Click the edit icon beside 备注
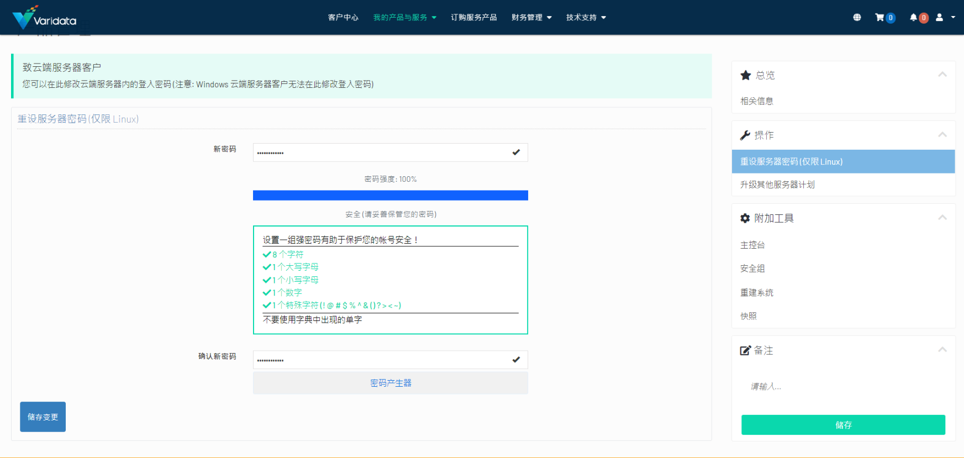 [745, 350]
